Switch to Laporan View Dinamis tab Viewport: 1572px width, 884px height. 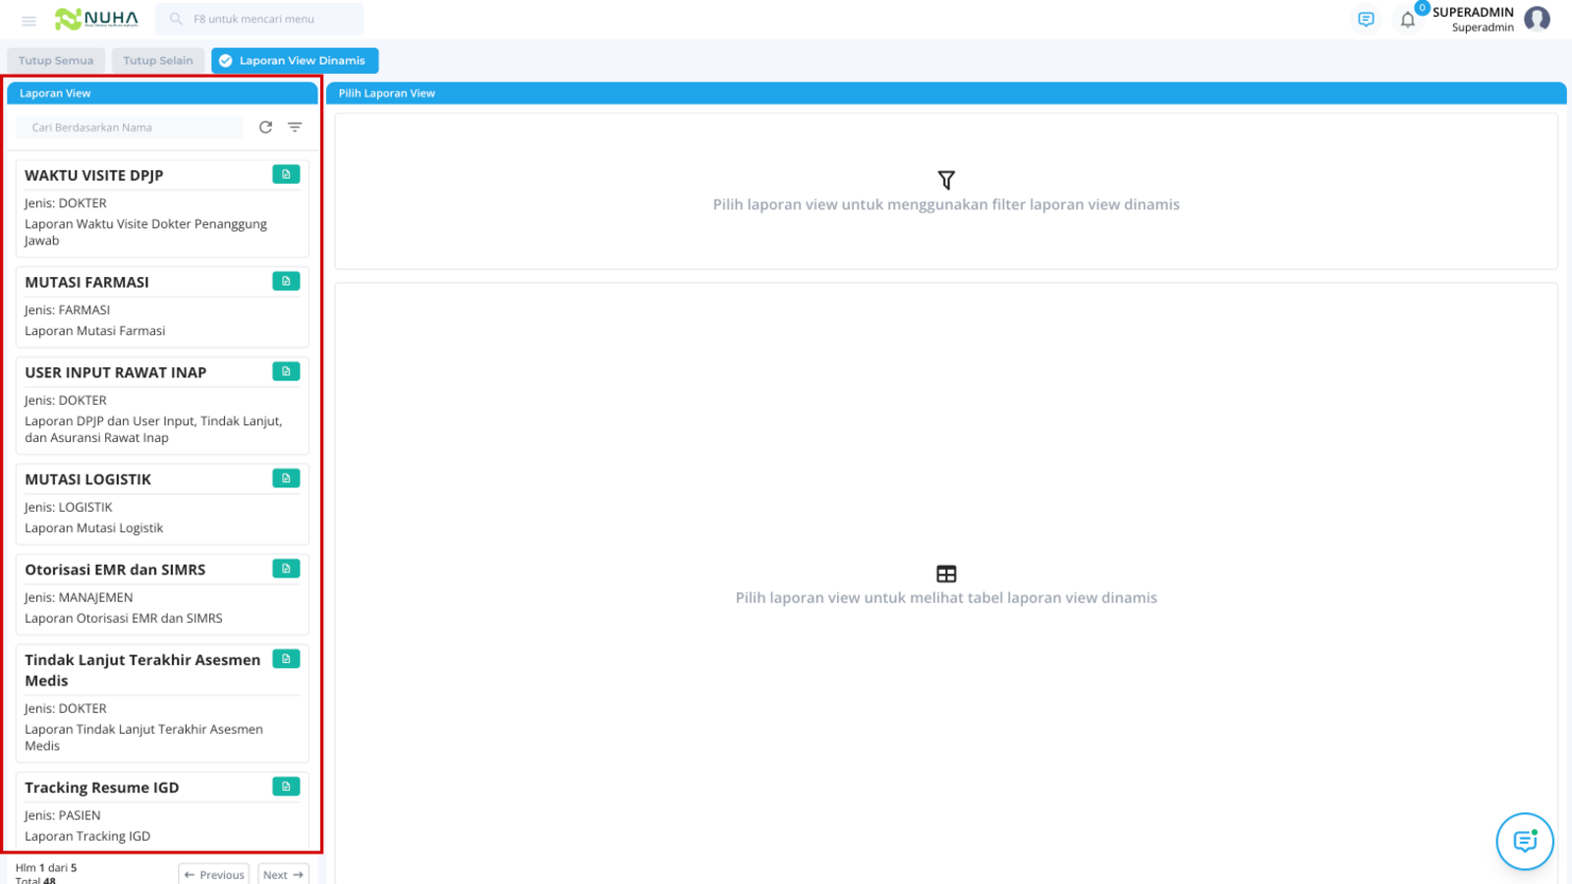(295, 61)
